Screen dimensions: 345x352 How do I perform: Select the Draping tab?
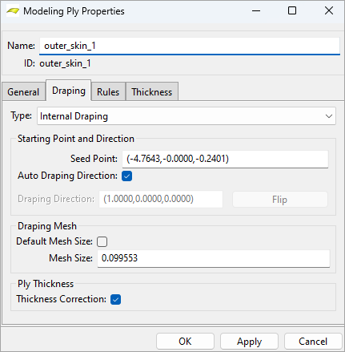coord(69,91)
